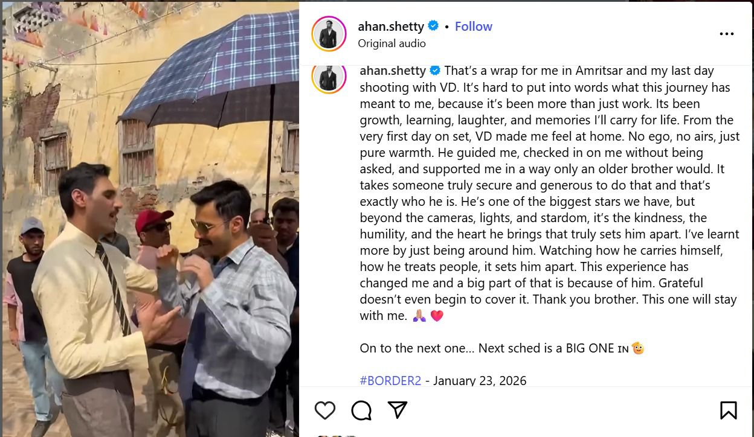Image resolution: width=754 pixels, height=437 pixels.
Task: Save the post with the bookmark icon
Action: (729, 410)
